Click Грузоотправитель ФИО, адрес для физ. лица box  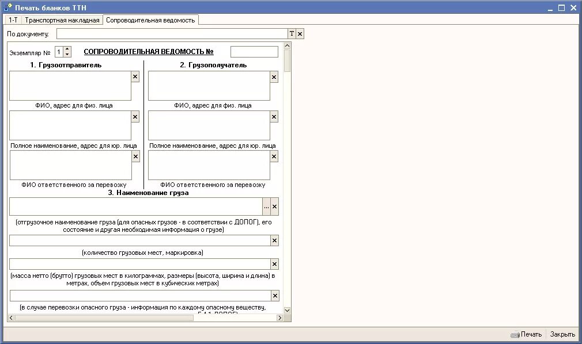[70, 86]
